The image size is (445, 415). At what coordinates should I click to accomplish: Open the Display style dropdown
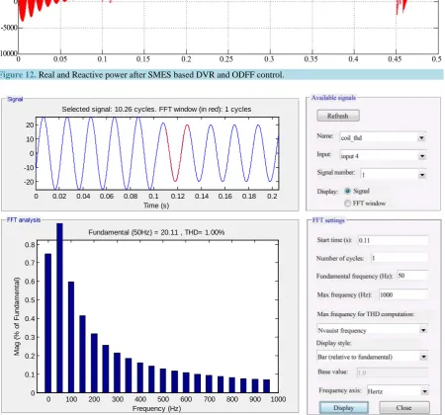click(372, 357)
